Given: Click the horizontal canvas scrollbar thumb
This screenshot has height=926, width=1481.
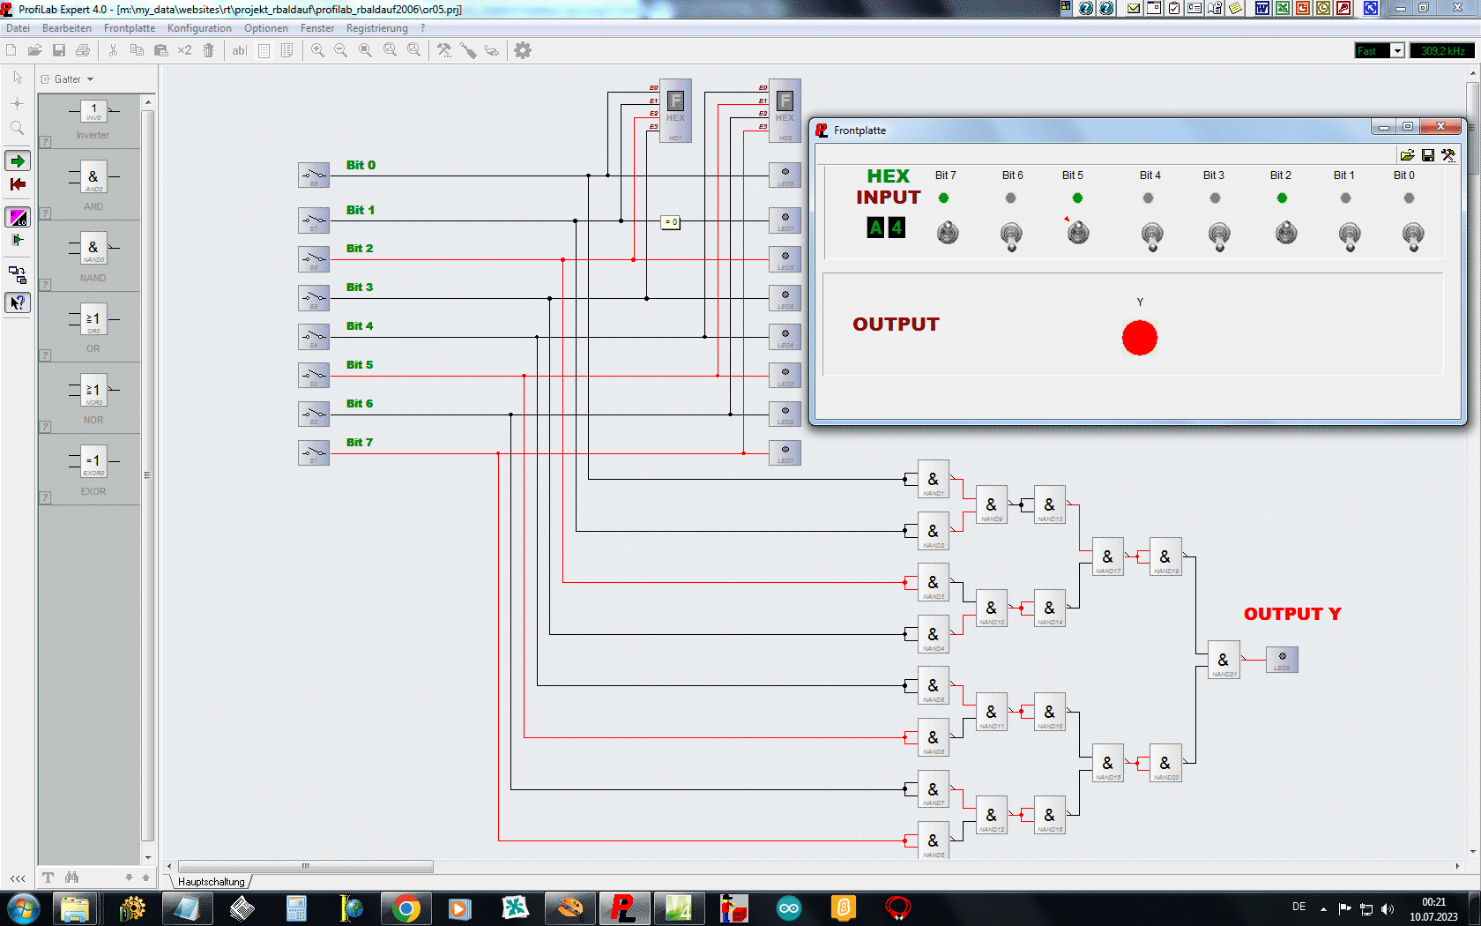Looking at the screenshot, I should 306,866.
